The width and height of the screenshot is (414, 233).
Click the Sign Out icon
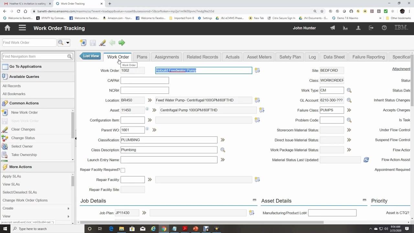pos(371,28)
